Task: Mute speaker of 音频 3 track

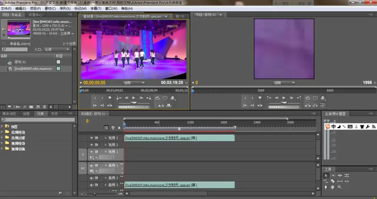Action: pyautogui.click(x=91, y=185)
